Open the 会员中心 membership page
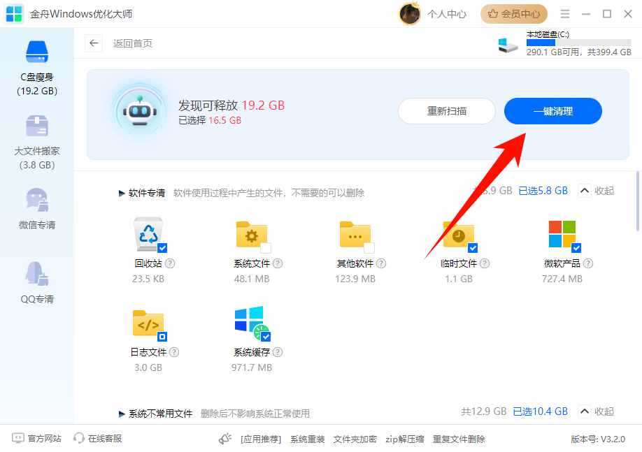The width and height of the screenshot is (642, 452). tap(514, 13)
